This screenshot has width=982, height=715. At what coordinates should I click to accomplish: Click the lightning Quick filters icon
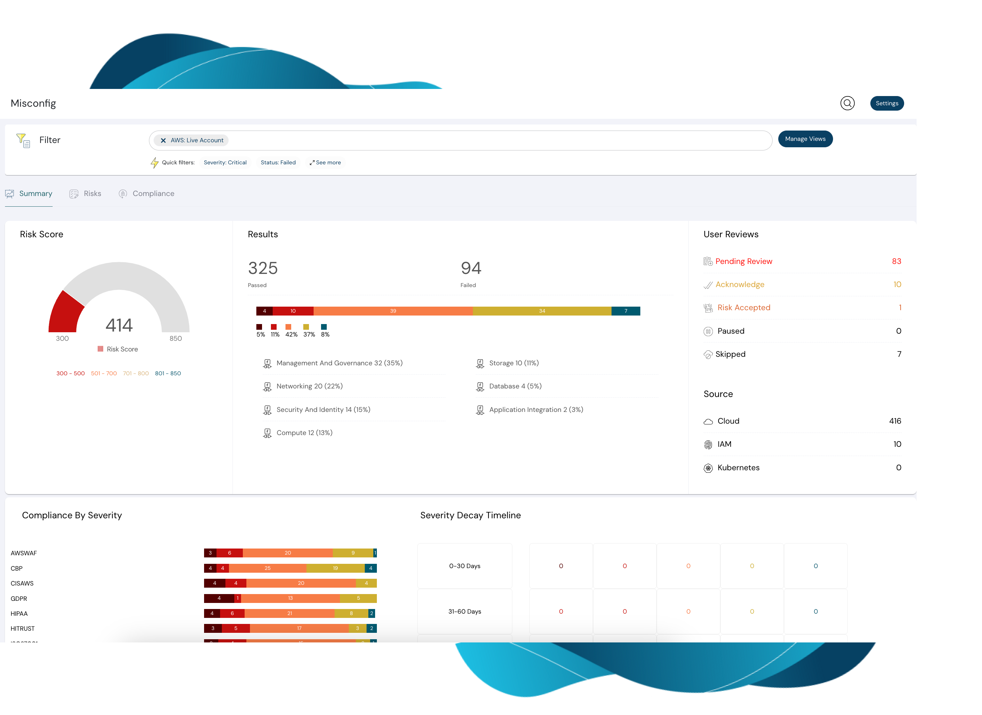click(x=155, y=163)
